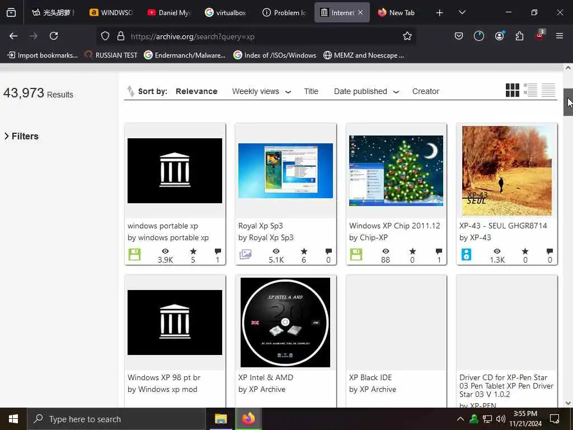Close the Internet Archive tab
The image size is (573, 430).
point(360,12)
